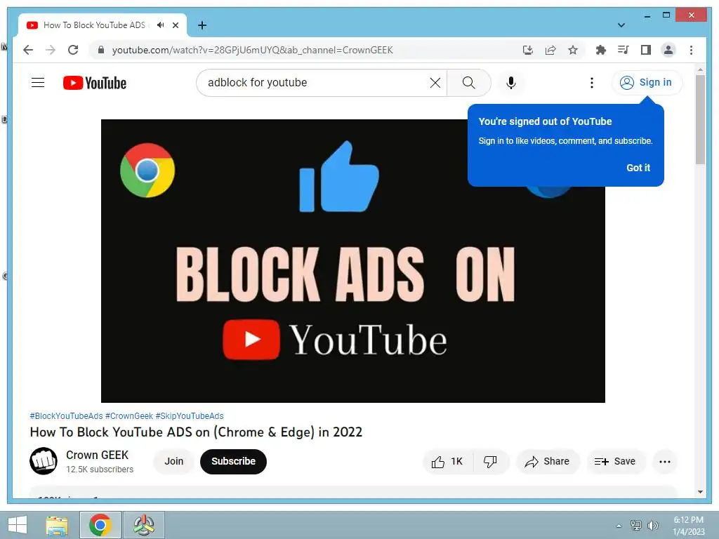Reload the YouTube page
Screen dimensions: 719x539
tap(73, 50)
